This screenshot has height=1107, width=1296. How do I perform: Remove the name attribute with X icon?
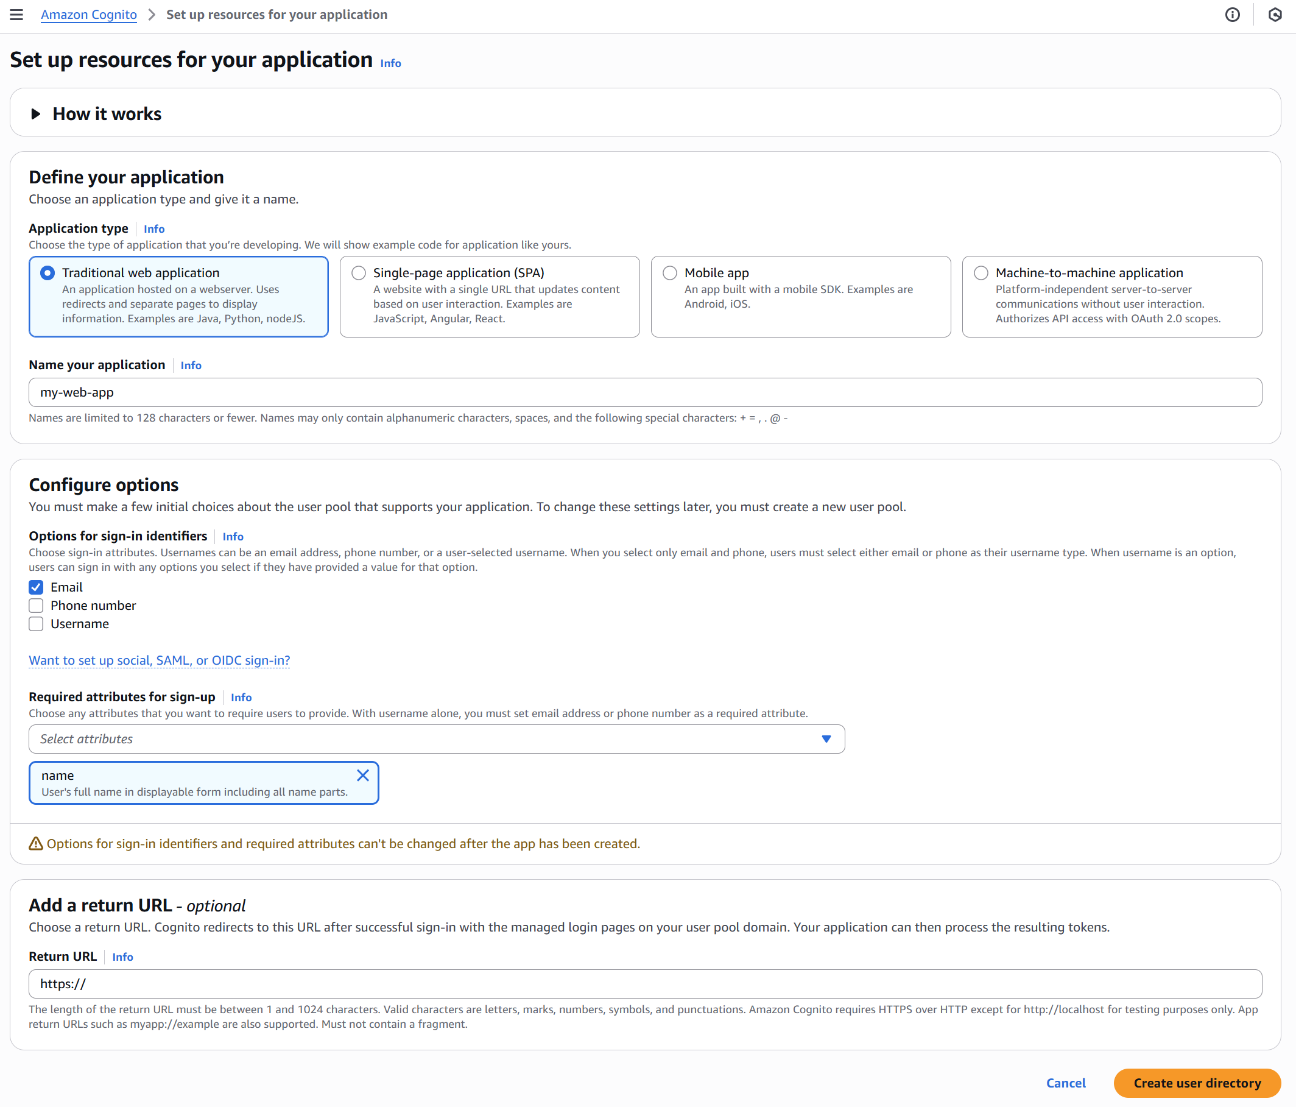(362, 775)
